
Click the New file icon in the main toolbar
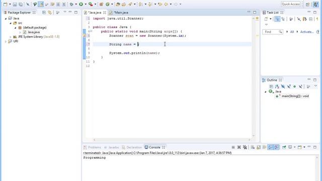point(6,4)
